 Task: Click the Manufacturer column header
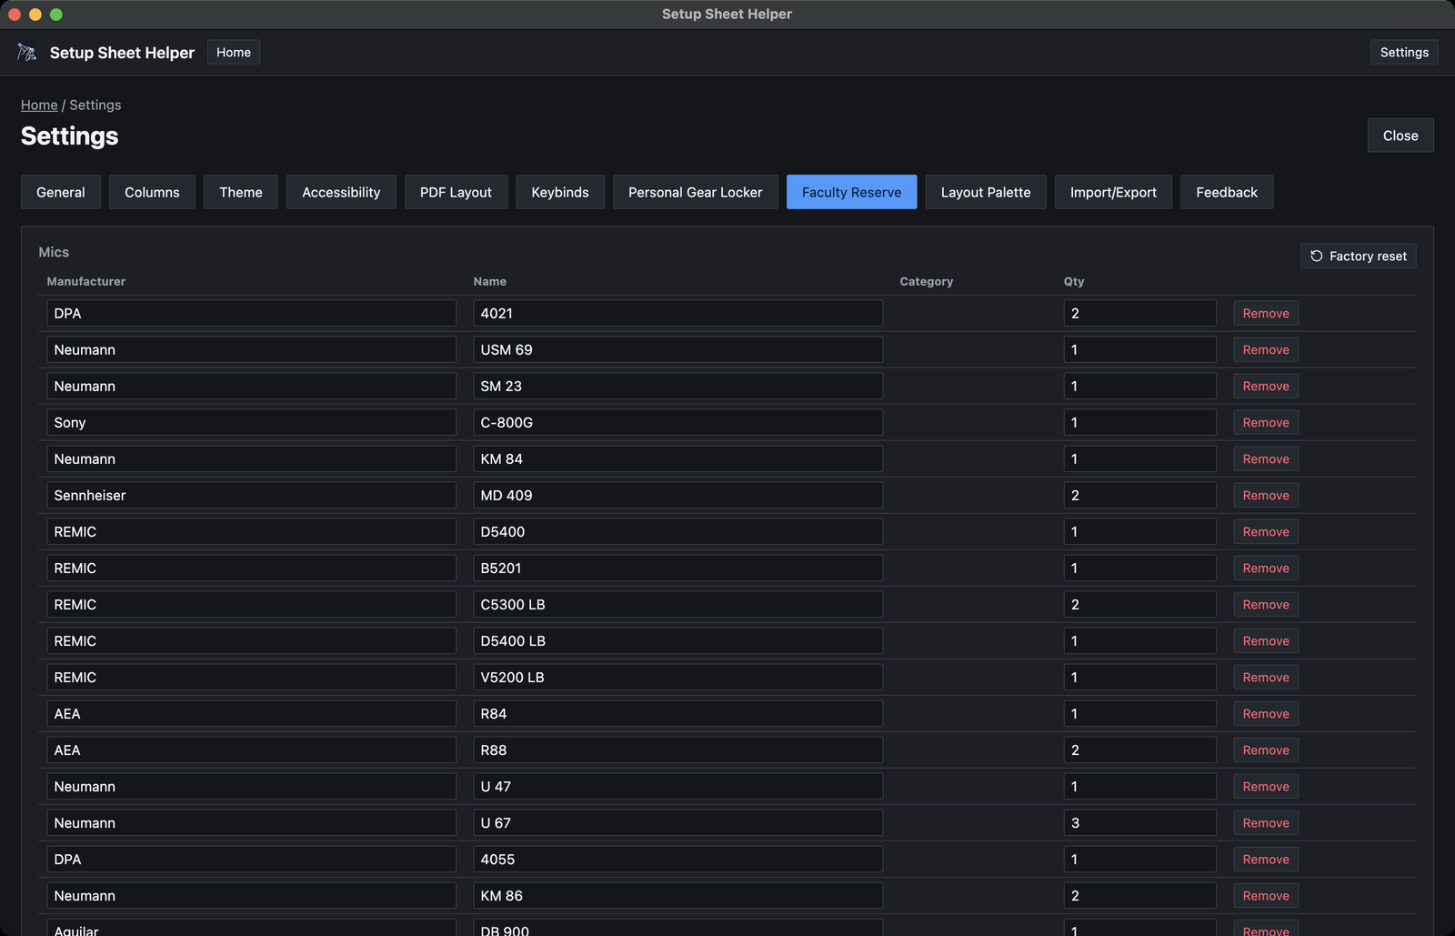tap(86, 281)
